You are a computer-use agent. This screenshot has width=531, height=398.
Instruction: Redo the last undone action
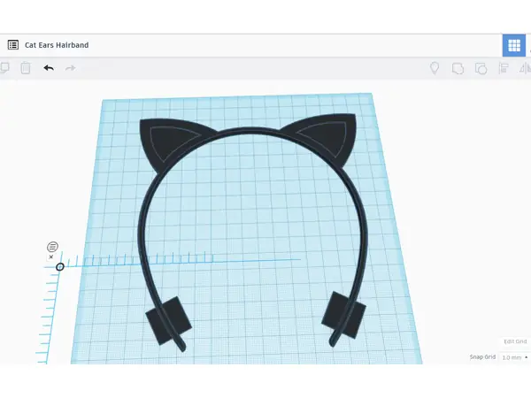point(71,68)
